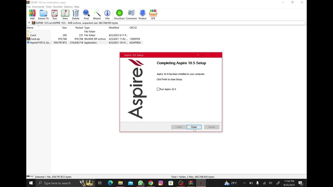Go up one folder with arrow icon

point(29,23)
